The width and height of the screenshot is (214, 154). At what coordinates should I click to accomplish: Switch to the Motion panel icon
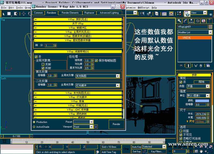coord(198,21)
